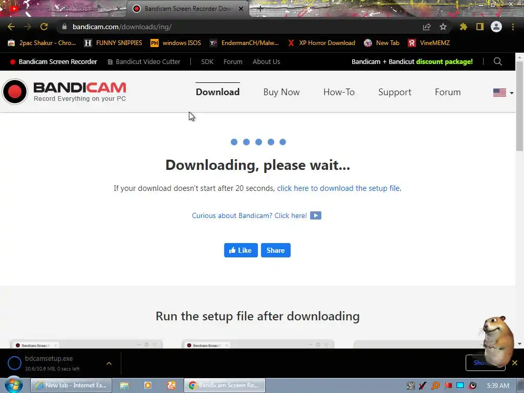This screenshot has height=393, width=524.
Task: Click the share page icon in address bar
Action: tap(427, 27)
